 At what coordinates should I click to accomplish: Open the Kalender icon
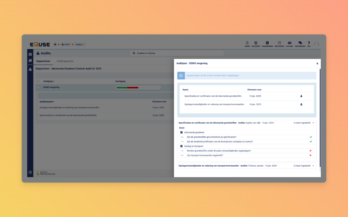click(256, 44)
